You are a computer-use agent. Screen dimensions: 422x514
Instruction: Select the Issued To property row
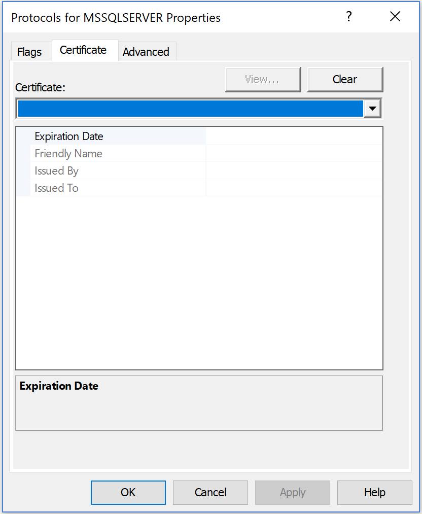[x=56, y=188]
